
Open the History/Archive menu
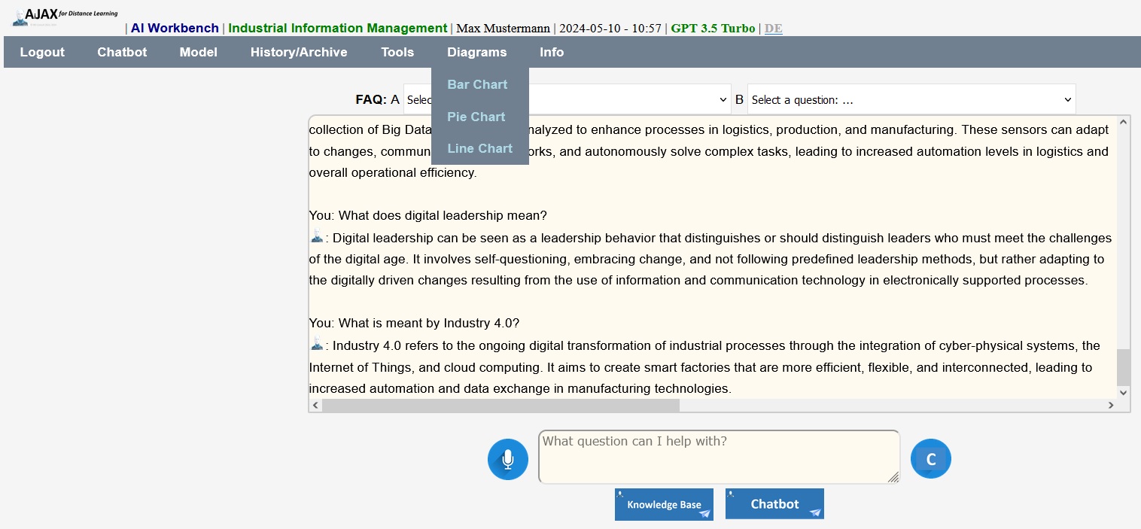299,52
